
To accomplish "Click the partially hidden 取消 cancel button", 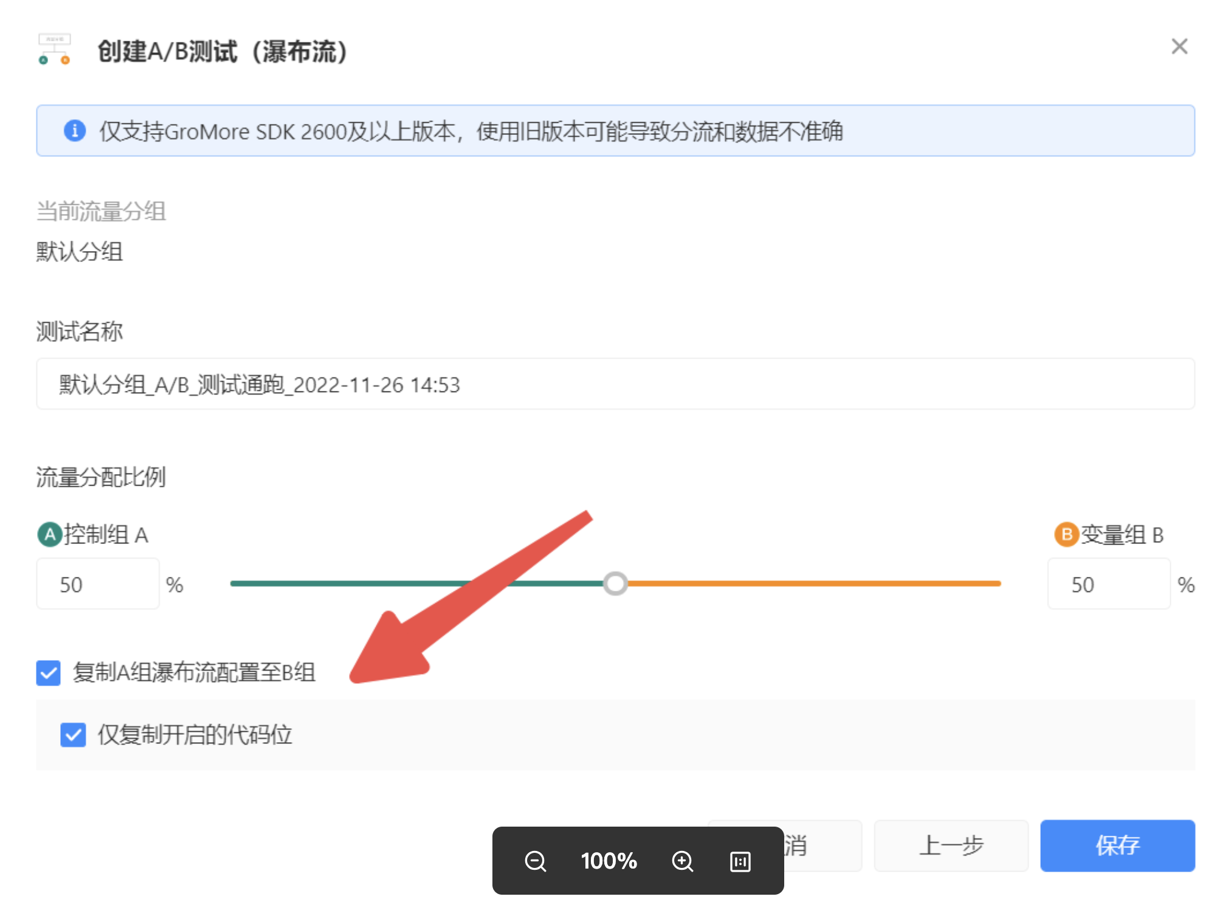I will [x=823, y=845].
